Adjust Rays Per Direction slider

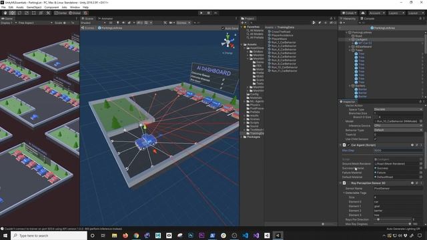(392, 219)
